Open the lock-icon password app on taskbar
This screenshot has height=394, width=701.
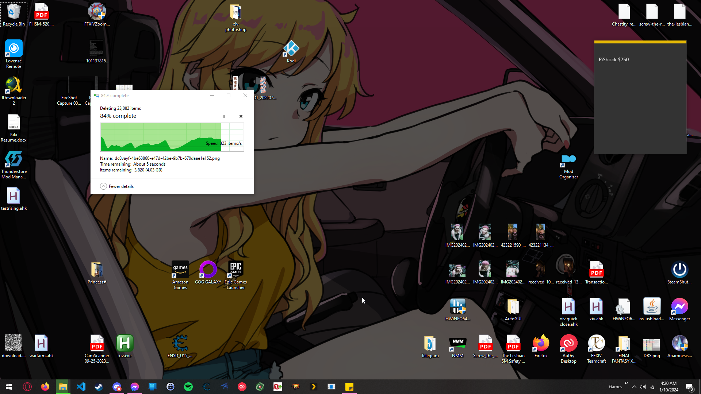(171, 387)
